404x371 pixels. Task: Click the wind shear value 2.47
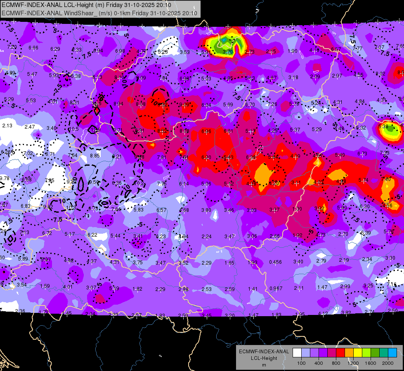(x=30, y=127)
